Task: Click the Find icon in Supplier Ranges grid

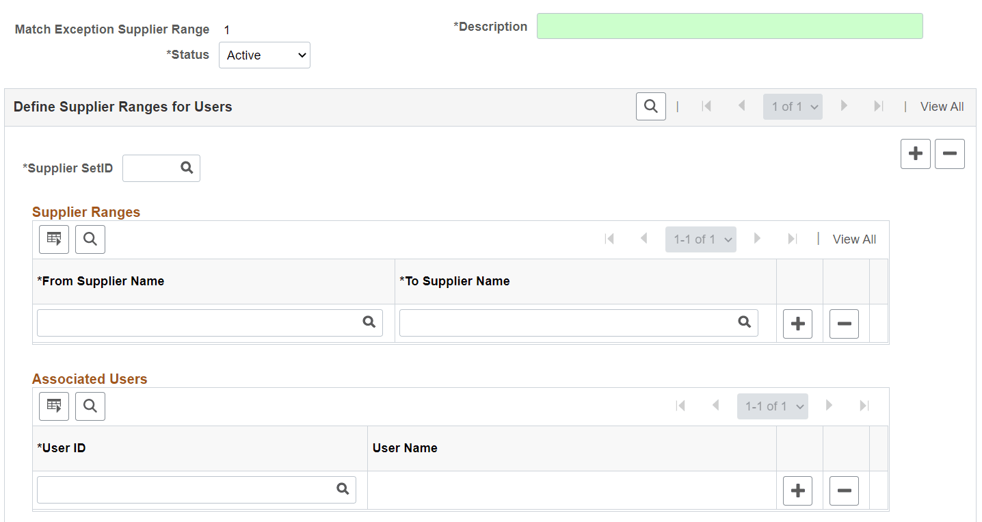Action: (90, 239)
